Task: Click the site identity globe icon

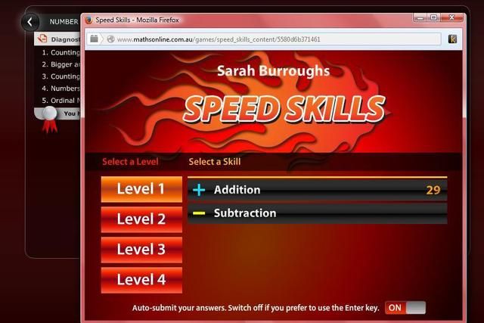Action: (110, 39)
